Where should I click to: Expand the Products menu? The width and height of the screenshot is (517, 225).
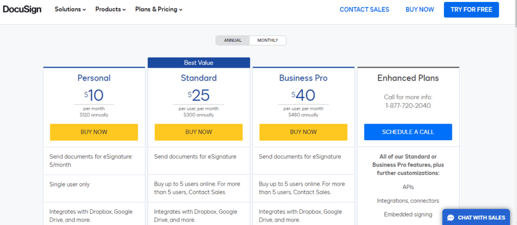tap(111, 10)
